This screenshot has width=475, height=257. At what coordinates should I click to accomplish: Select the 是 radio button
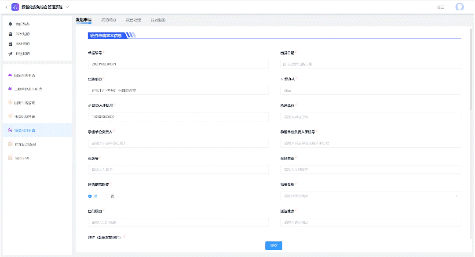tap(90, 196)
